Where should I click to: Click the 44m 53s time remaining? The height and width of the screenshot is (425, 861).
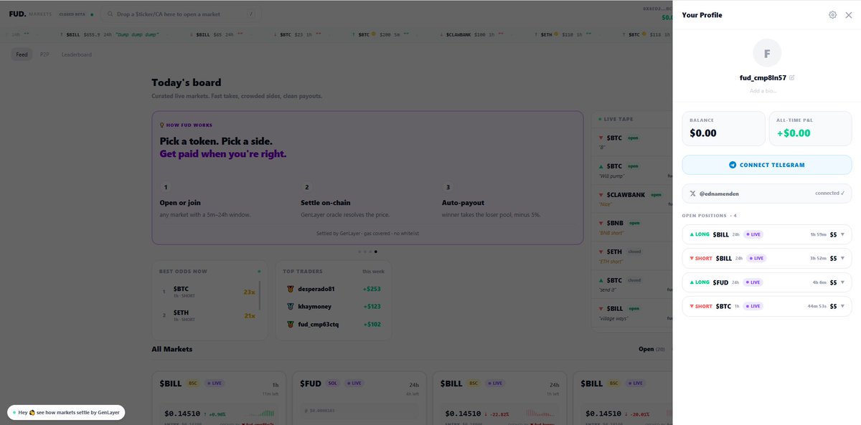pyautogui.click(x=817, y=306)
